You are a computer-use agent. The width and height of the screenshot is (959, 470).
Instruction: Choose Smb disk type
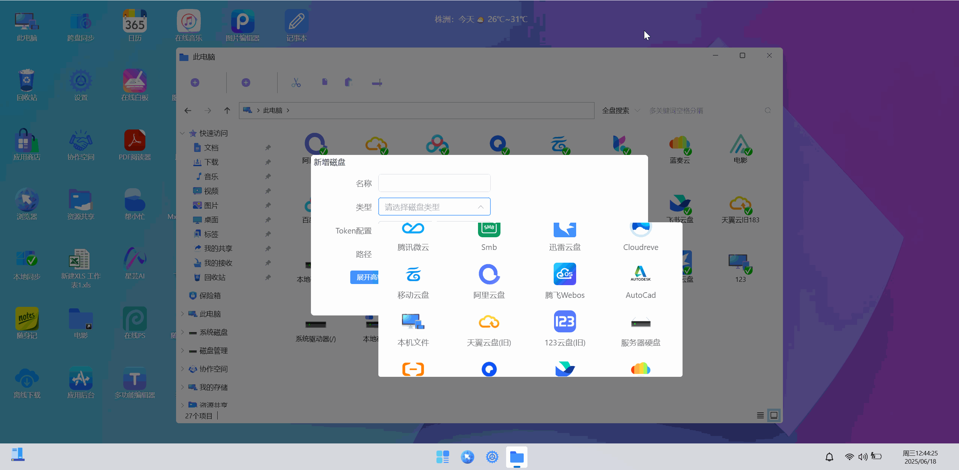click(489, 237)
